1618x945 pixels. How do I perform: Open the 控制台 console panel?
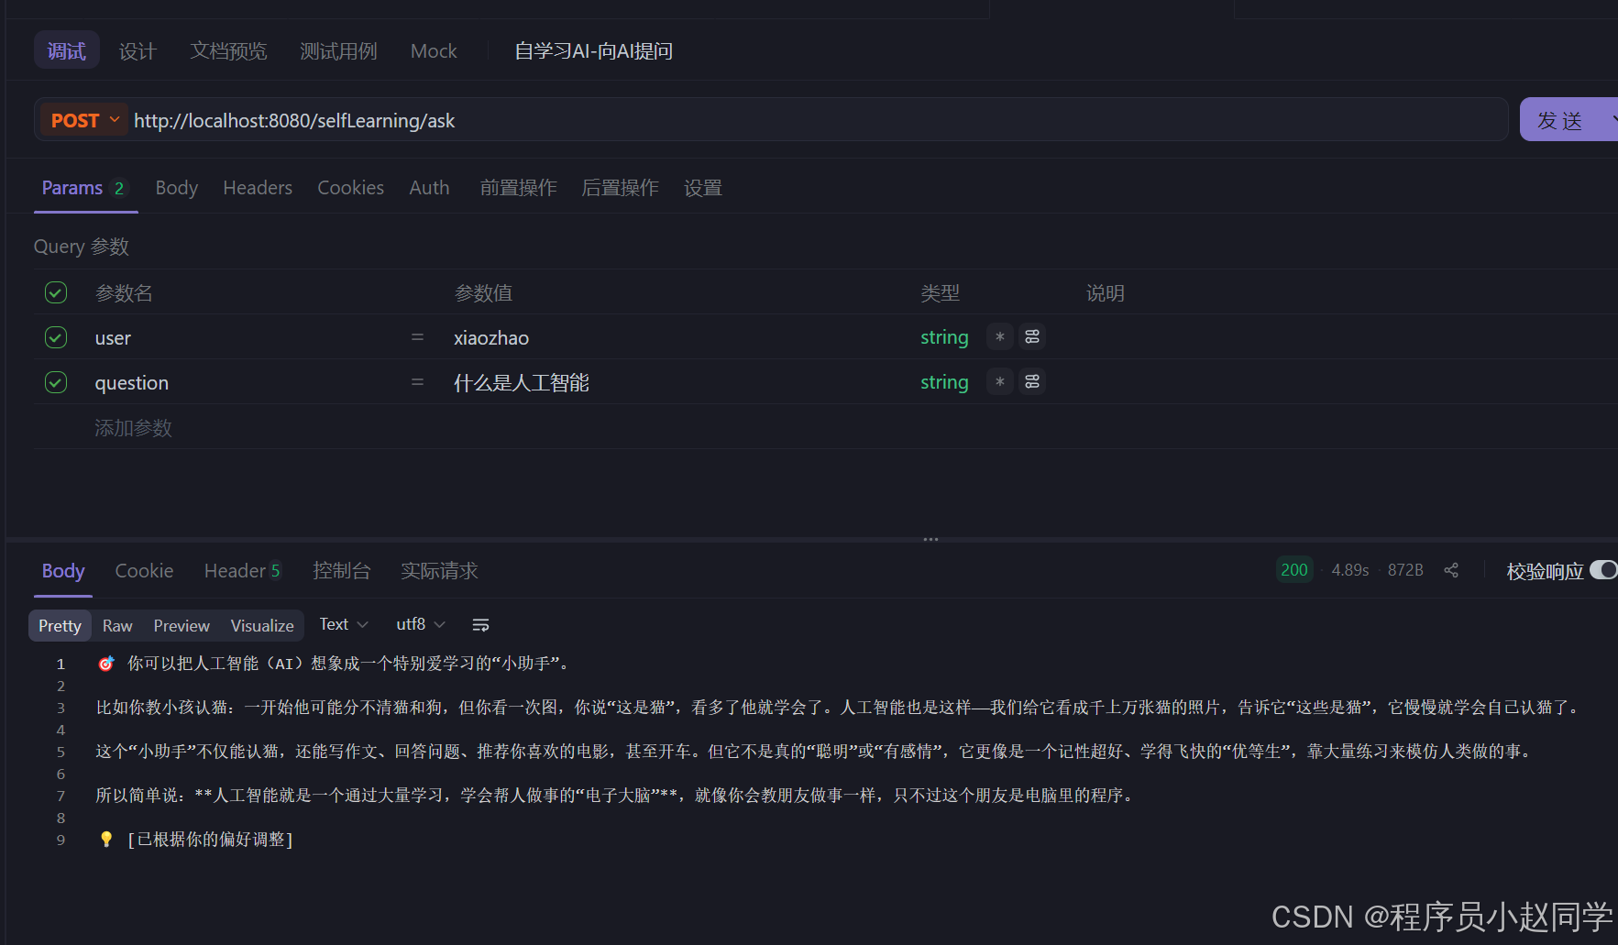[342, 570]
